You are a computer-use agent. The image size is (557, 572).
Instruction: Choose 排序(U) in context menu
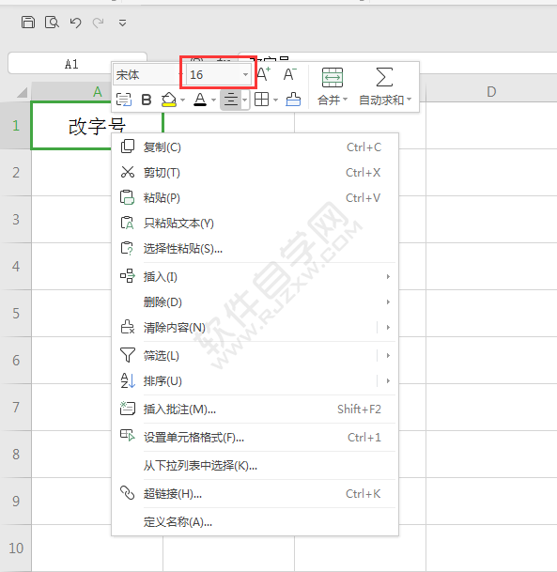click(245, 380)
